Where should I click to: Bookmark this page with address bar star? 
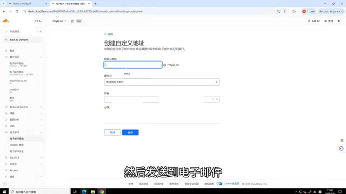click(x=285, y=11)
